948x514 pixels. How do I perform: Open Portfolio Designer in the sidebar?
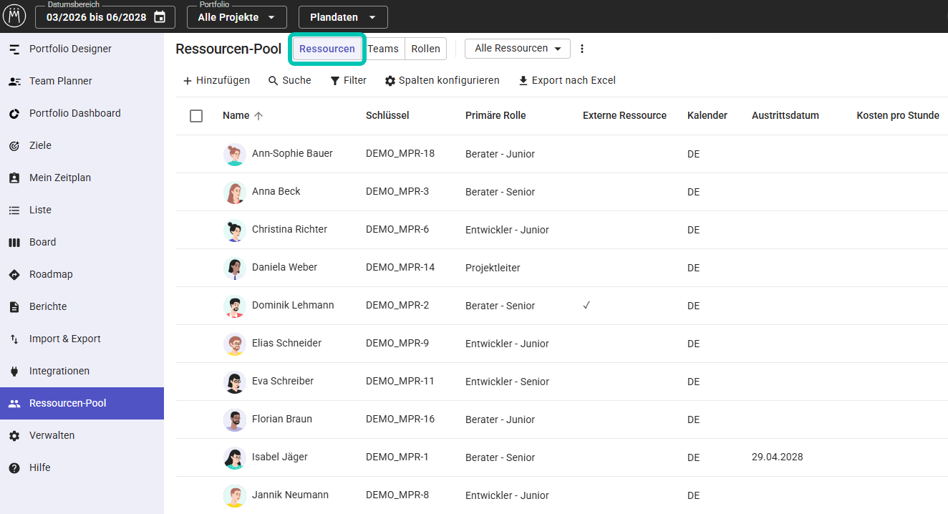[x=82, y=49]
